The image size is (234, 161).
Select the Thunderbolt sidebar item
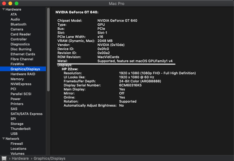tap(21, 129)
